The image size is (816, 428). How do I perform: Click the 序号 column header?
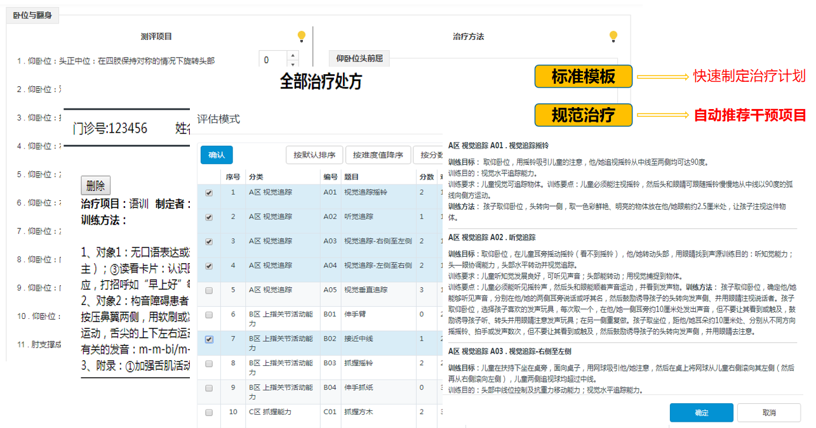click(233, 177)
